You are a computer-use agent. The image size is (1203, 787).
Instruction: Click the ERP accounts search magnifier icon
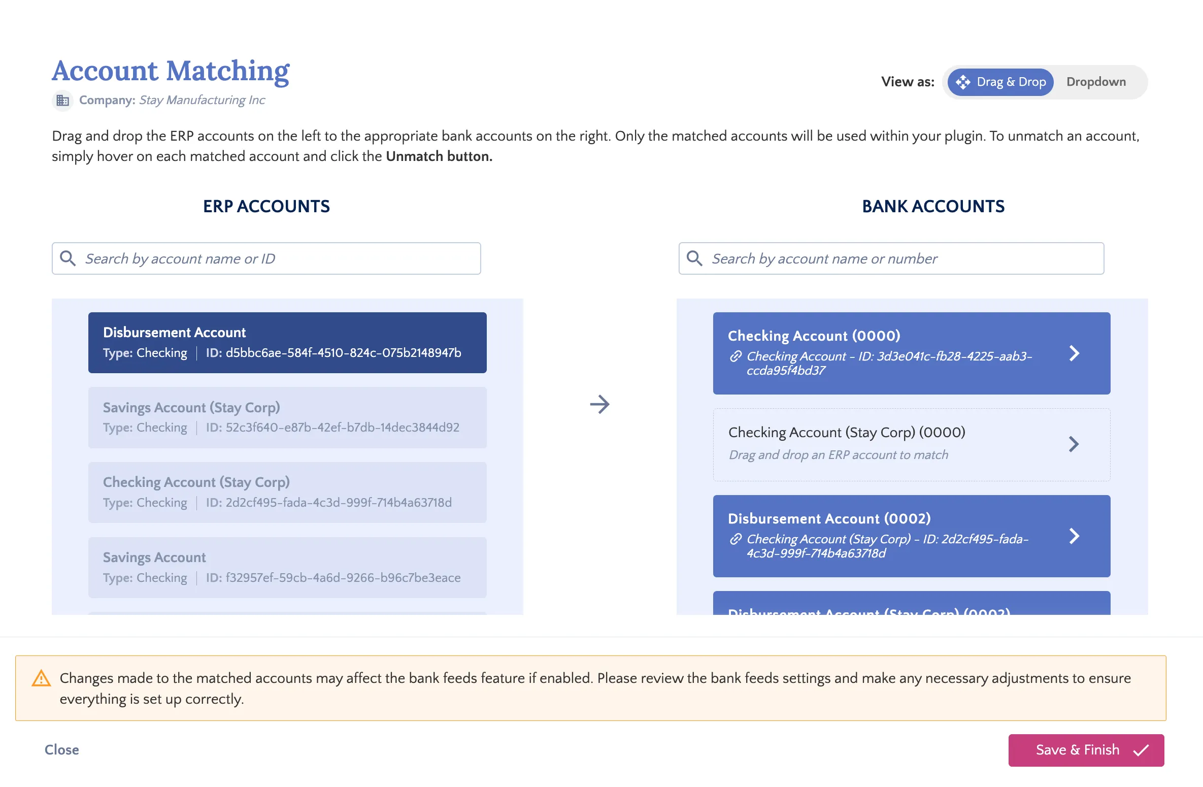coord(68,258)
